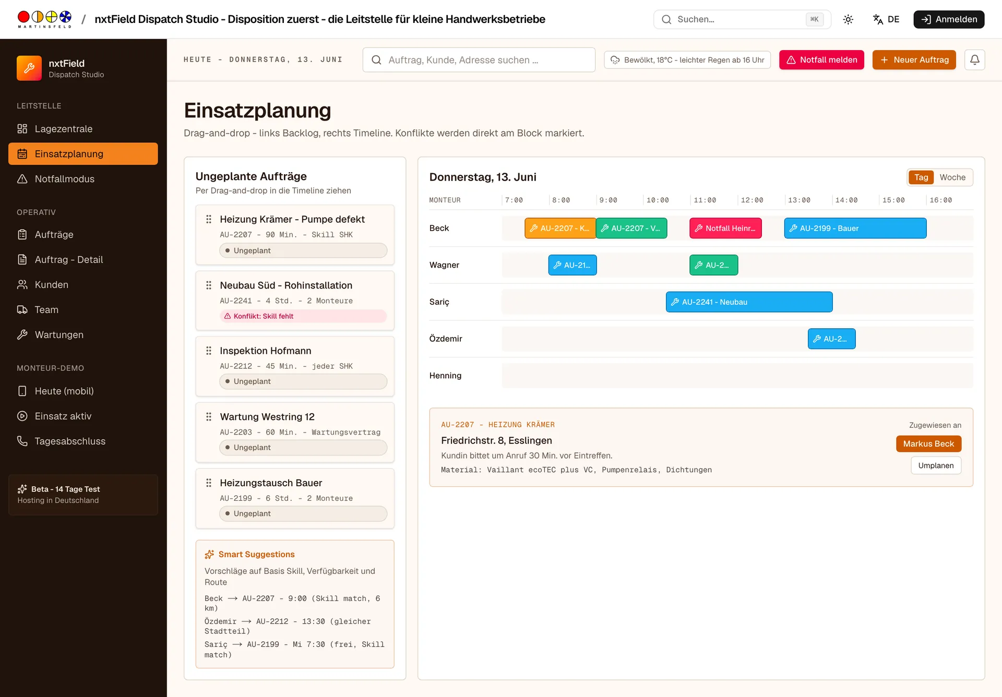Open Tagesabschluss in sidebar
This screenshot has width=1002, height=697.
pyautogui.click(x=83, y=441)
